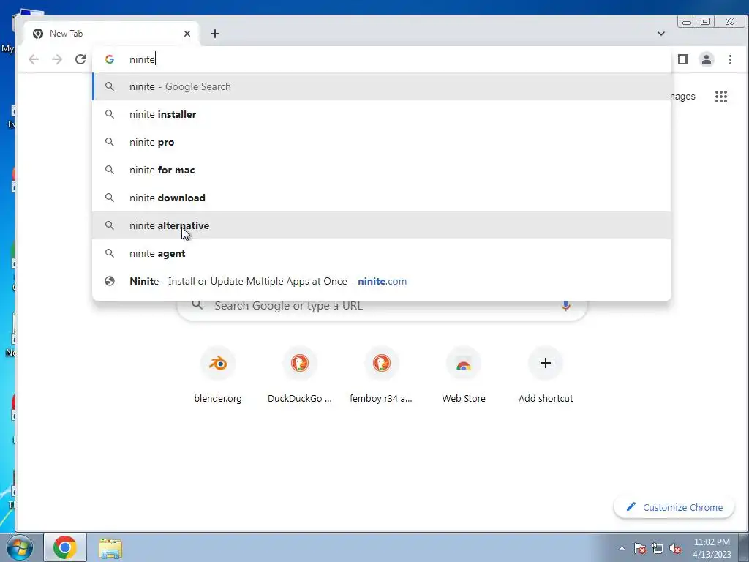Open the taskbar clock showing 11:02 PM

712,548
